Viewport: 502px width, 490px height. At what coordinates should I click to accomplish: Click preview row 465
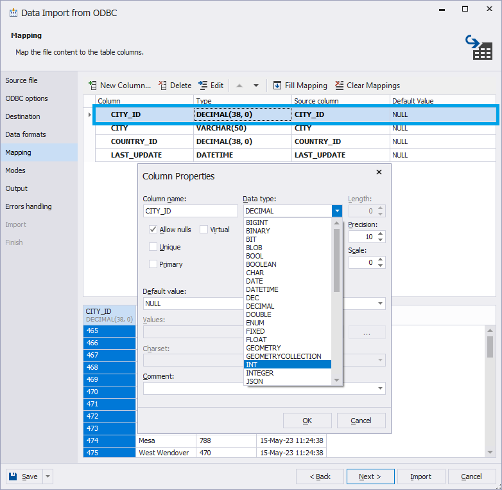[110, 331]
